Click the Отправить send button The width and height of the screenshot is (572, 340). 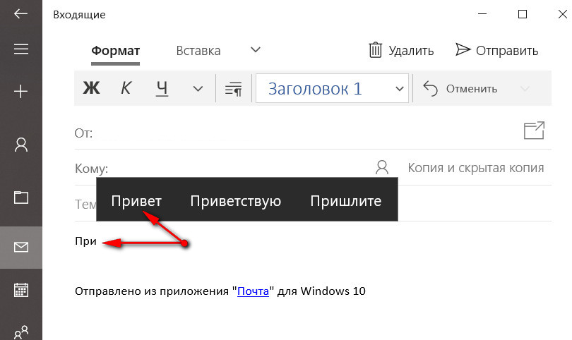[x=497, y=50]
